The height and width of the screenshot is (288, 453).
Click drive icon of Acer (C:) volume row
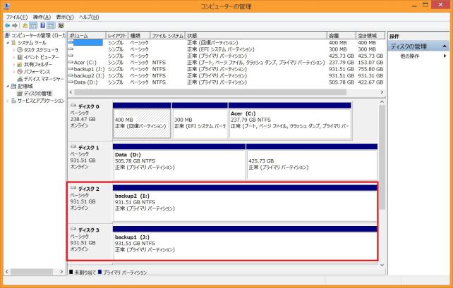[71, 62]
